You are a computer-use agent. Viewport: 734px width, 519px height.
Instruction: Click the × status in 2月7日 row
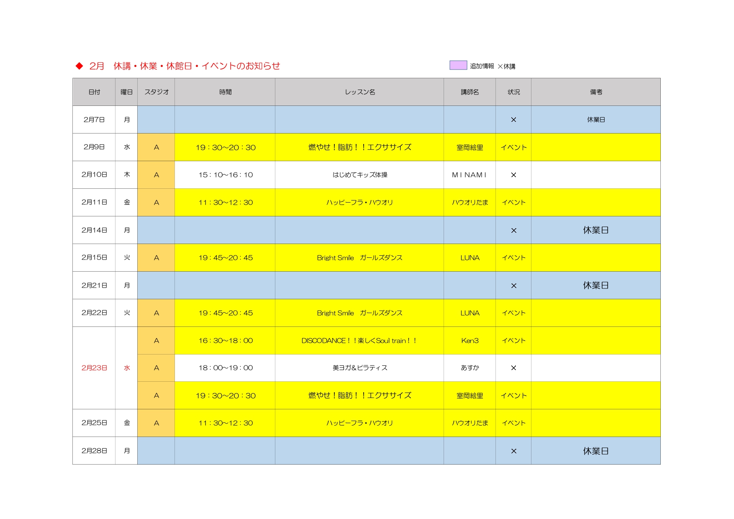(513, 120)
